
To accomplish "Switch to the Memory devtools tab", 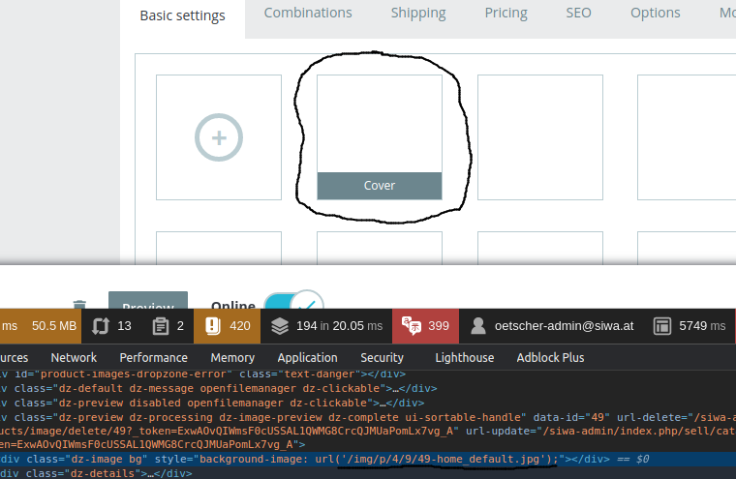I will 232,357.
